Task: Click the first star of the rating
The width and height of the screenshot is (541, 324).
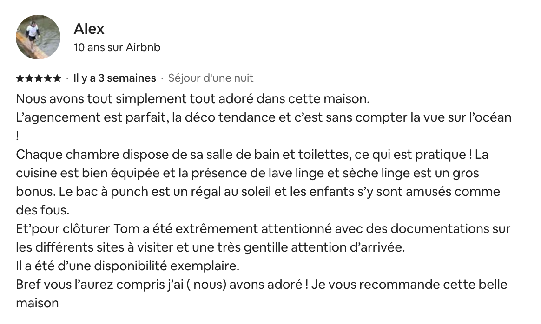Action: [20, 78]
